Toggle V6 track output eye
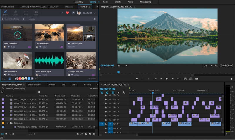The width and height of the screenshot is (235, 140). tap(118, 104)
